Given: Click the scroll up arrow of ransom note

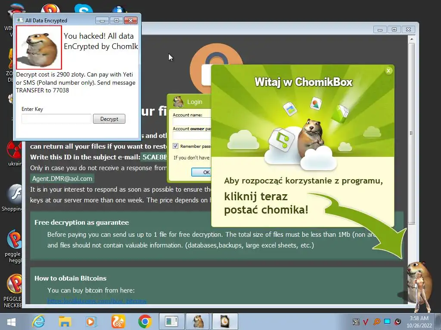Looking at the screenshot, I should pyautogui.click(x=411, y=39).
